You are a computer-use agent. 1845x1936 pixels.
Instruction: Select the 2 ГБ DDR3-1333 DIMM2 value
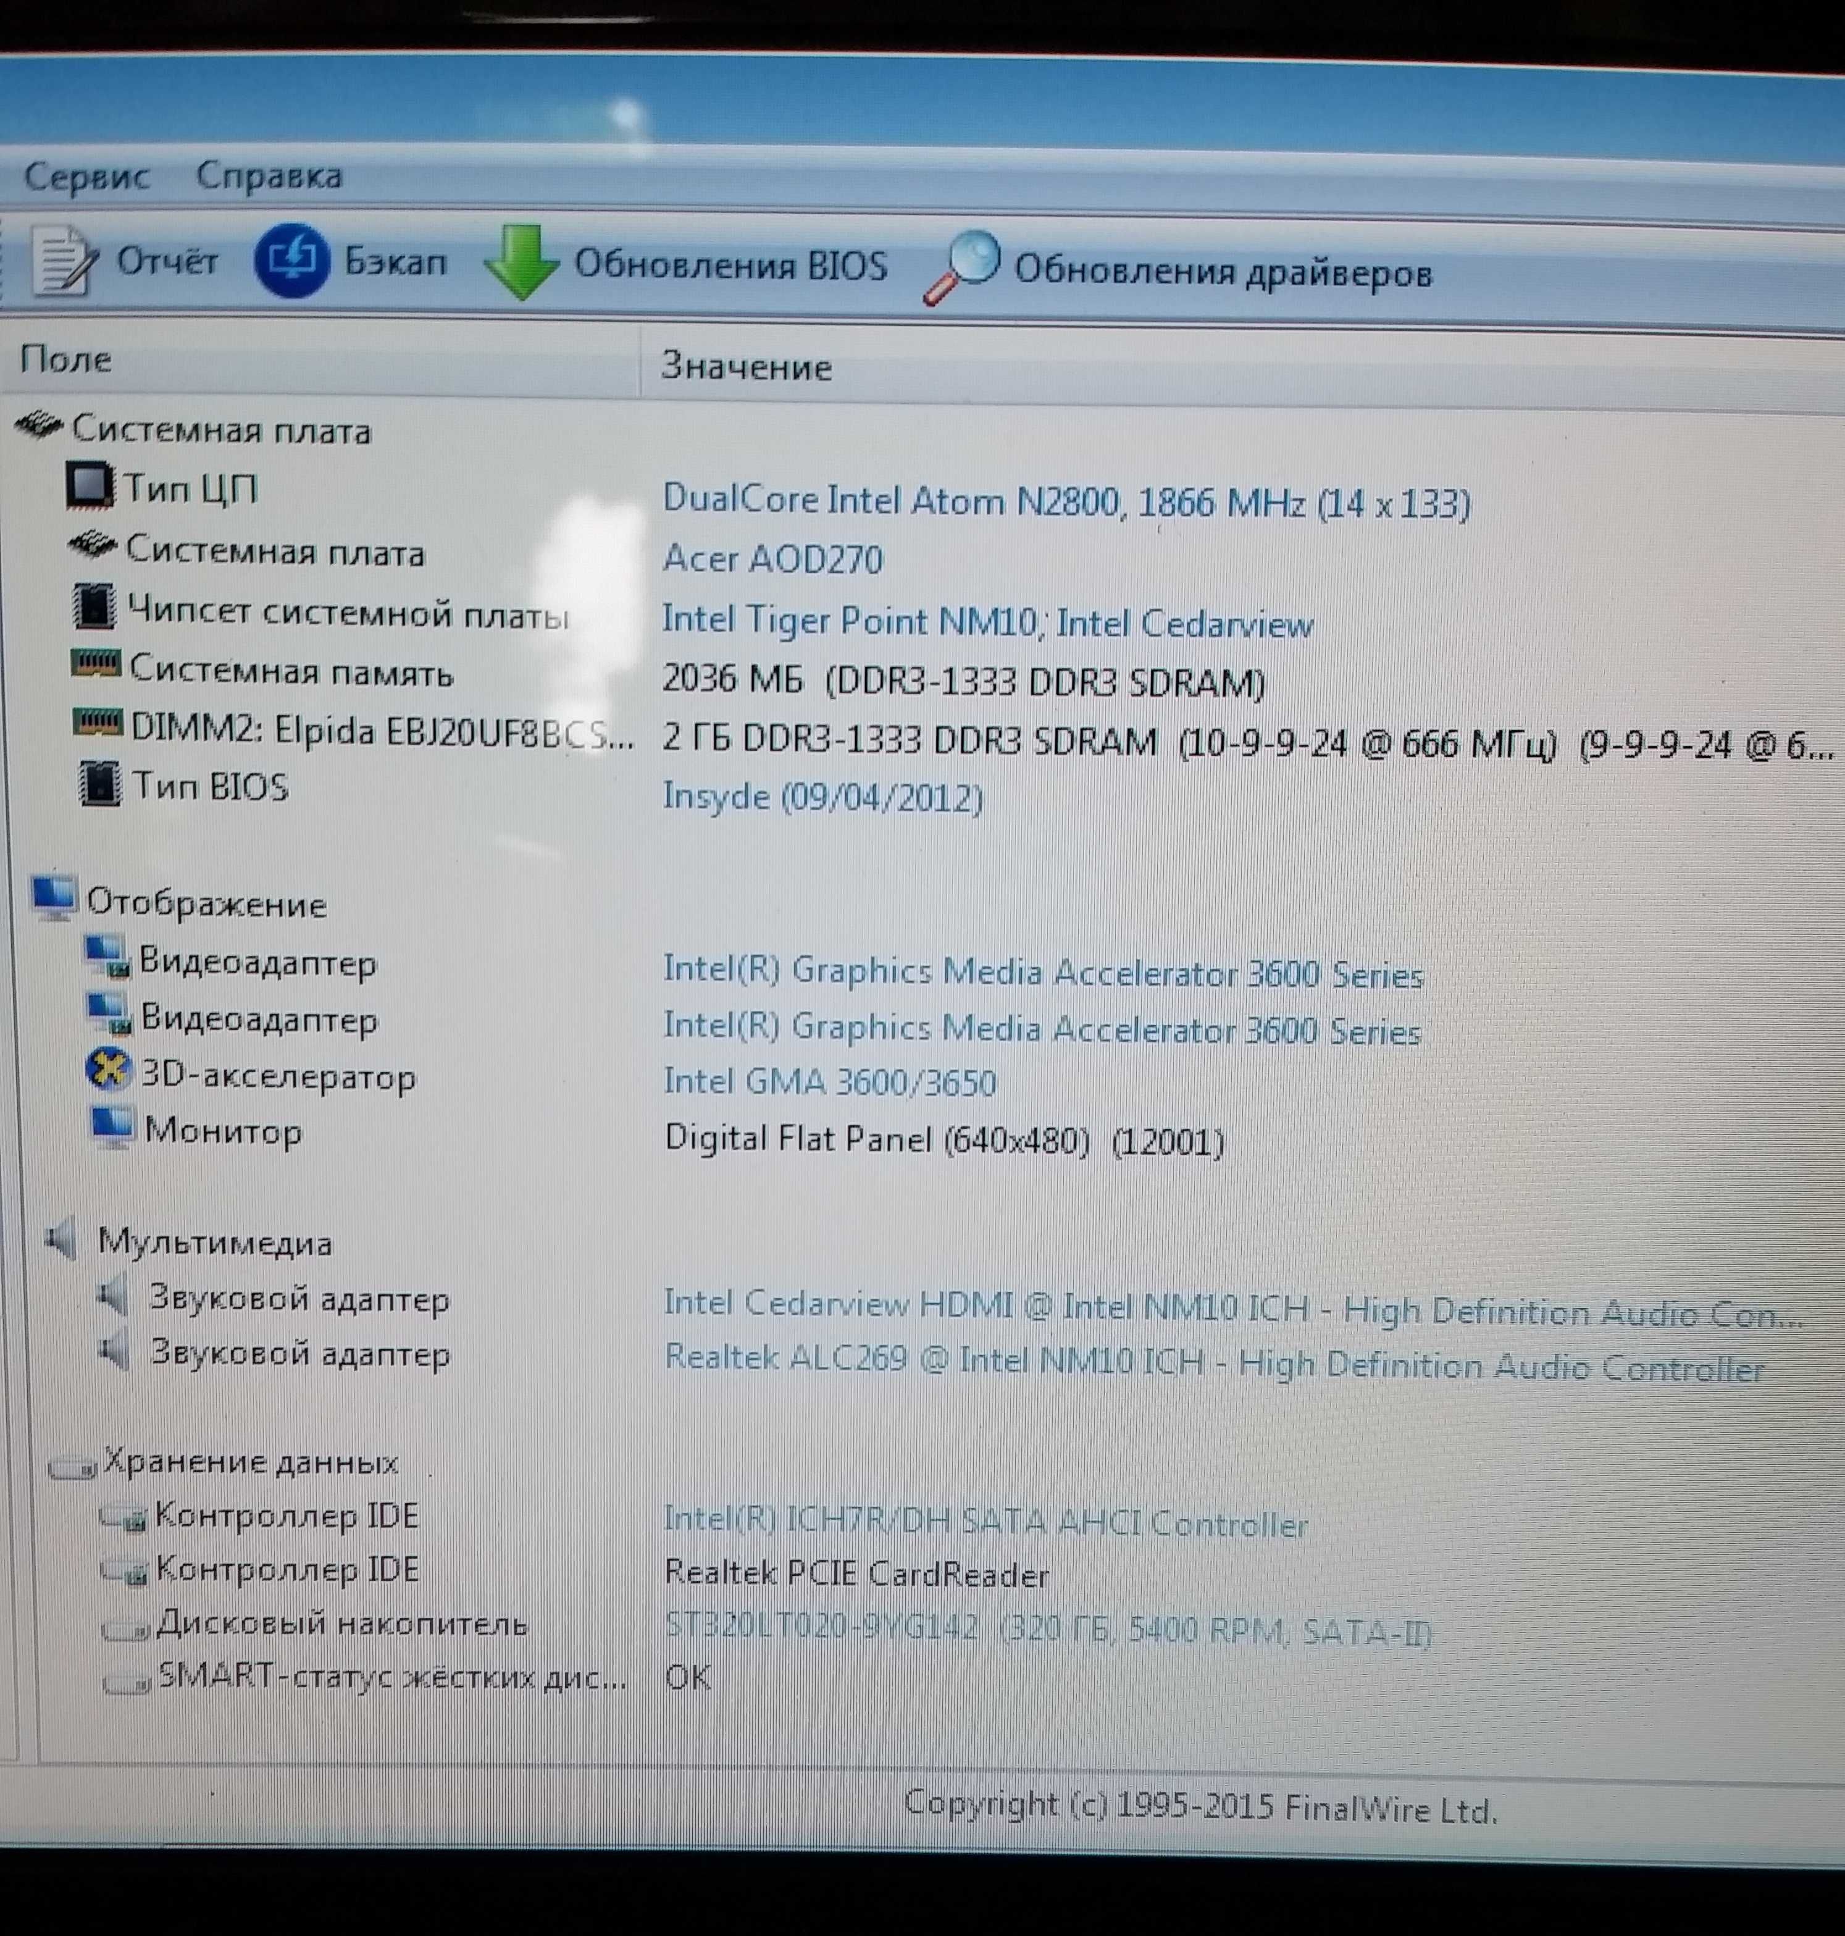point(1248,742)
